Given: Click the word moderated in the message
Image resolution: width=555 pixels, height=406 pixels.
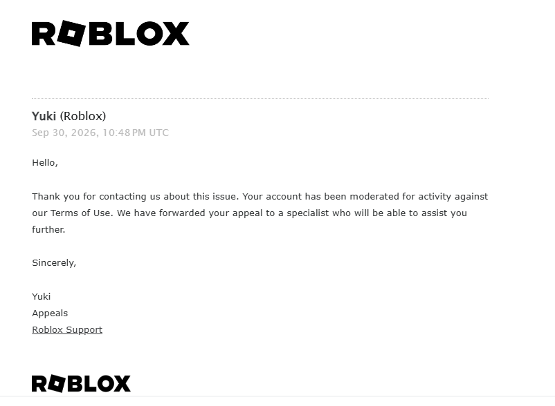Looking at the screenshot, I should (374, 197).
